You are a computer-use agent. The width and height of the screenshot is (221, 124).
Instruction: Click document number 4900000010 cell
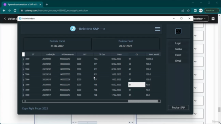[x=68, y=59]
